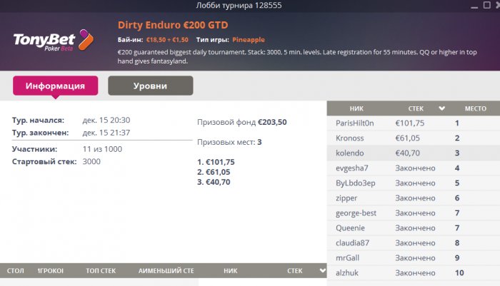Click the МЕСТО column header
The height and width of the screenshot is (286, 500).
[x=476, y=108]
